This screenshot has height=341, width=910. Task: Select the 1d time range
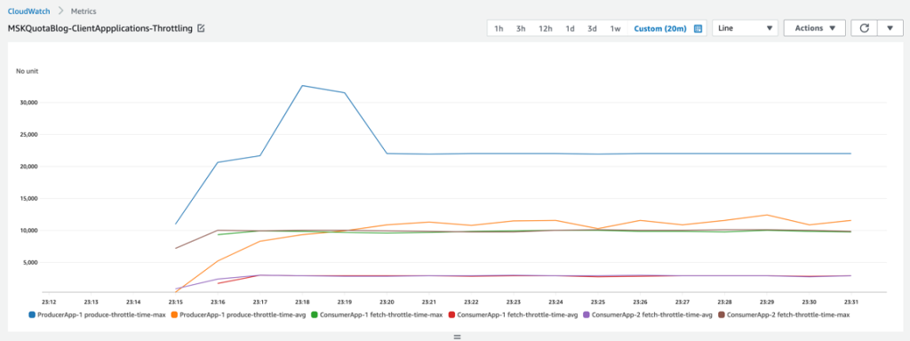pos(570,28)
